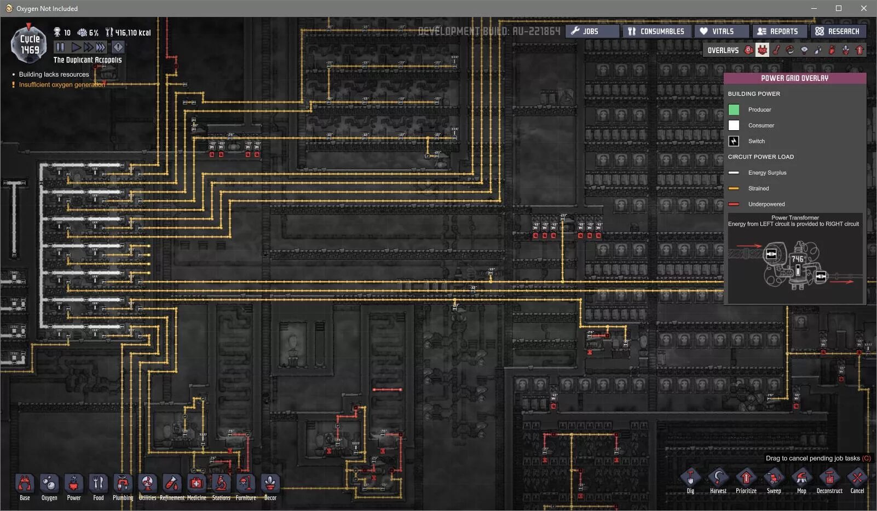Click the Strained legend entry
The height and width of the screenshot is (511, 877).
click(749, 188)
